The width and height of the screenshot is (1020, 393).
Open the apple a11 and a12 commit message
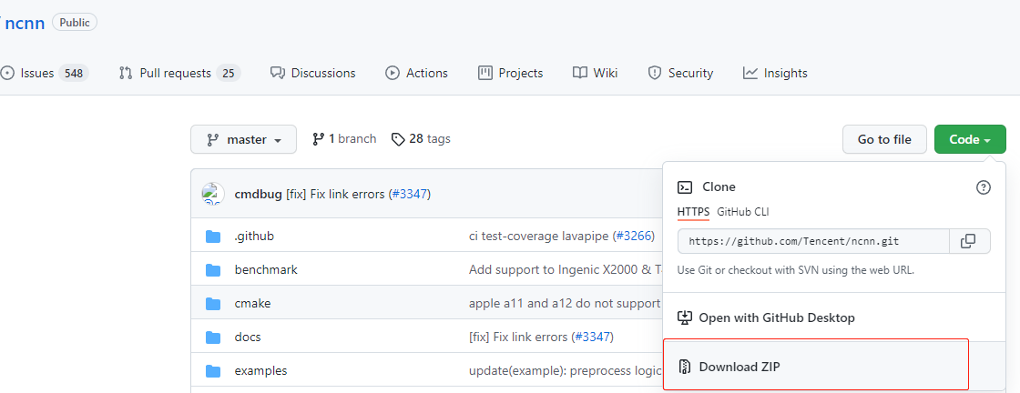point(565,303)
